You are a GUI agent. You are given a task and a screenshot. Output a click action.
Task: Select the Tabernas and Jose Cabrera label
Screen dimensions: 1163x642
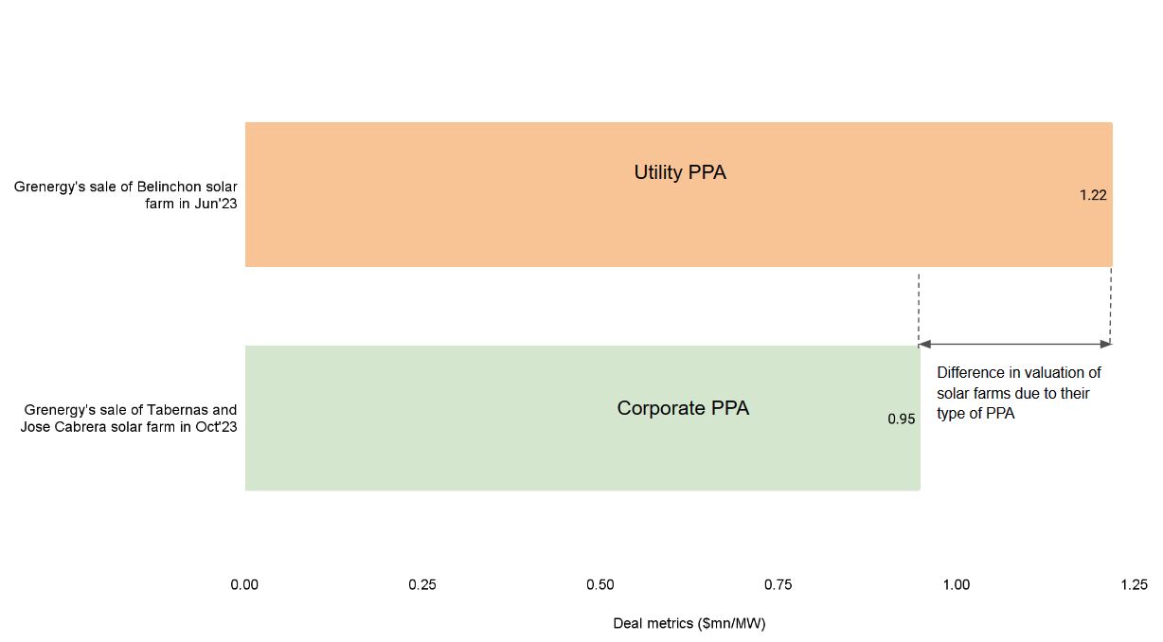coord(129,419)
